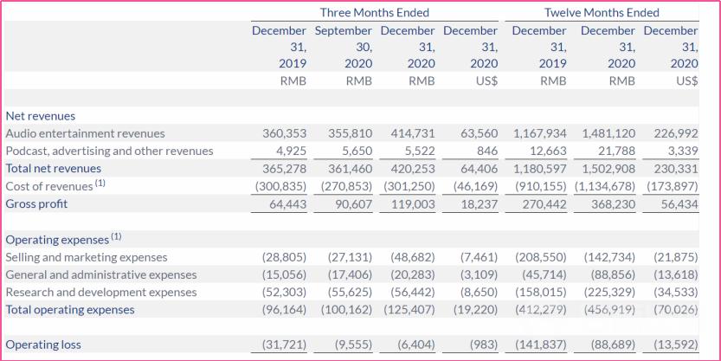Viewport: 721px width, 361px height.
Task: Select the "Total operating expenses" row label
Action: tap(70, 310)
